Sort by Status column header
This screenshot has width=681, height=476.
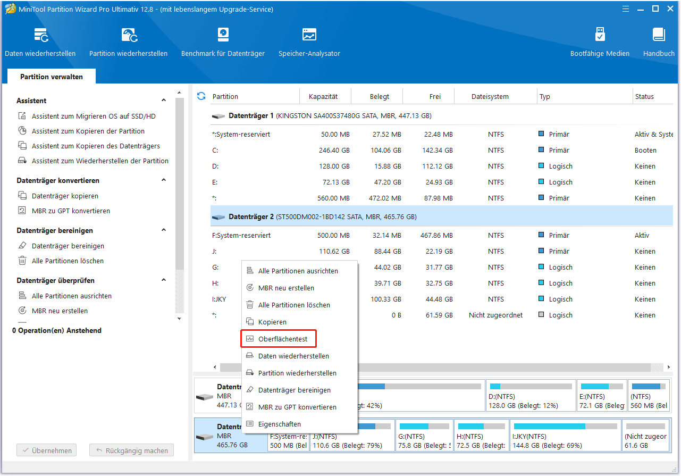click(653, 96)
